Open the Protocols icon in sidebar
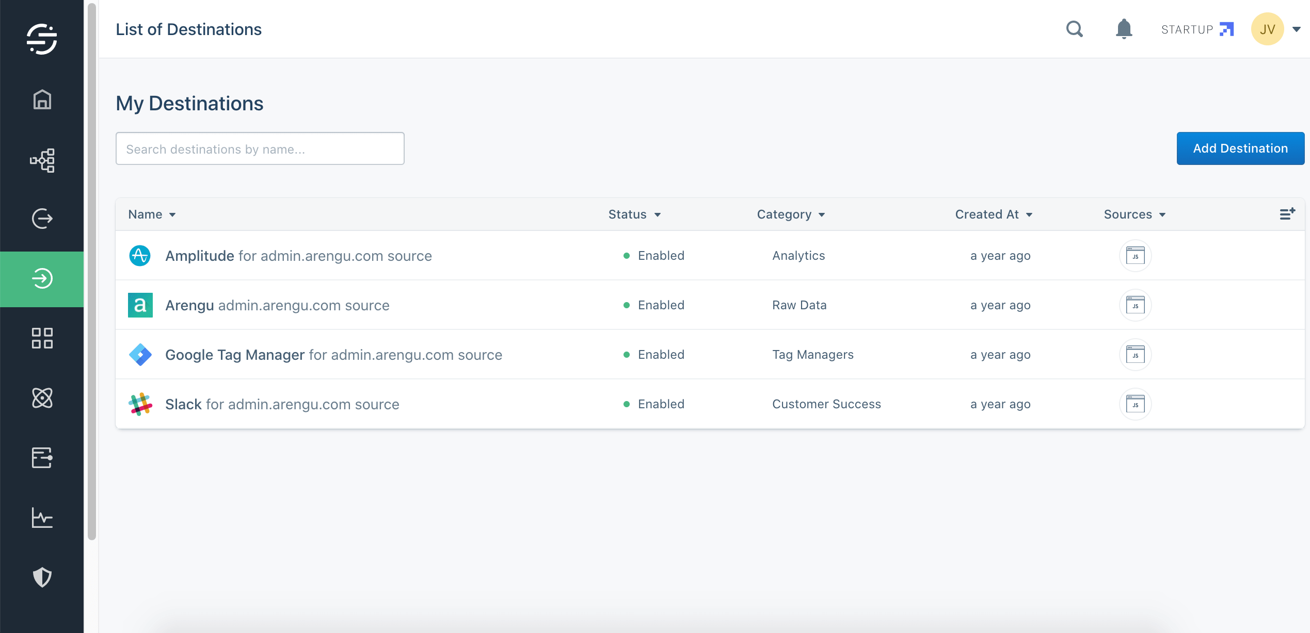The width and height of the screenshot is (1310, 633). (42, 458)
